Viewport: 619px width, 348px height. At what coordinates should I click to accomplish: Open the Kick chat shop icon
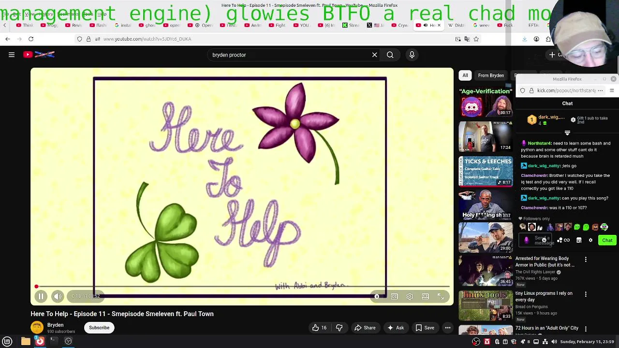click(579, 240)
